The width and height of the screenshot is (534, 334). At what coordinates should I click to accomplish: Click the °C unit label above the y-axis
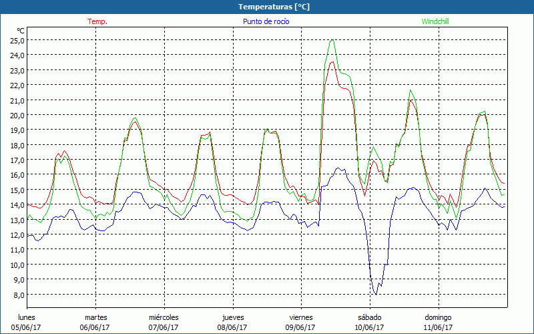(x=21, y=30)
